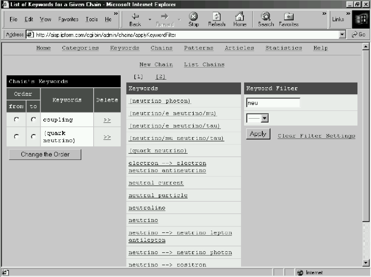Open the List Chains link

tap(204, 65)
